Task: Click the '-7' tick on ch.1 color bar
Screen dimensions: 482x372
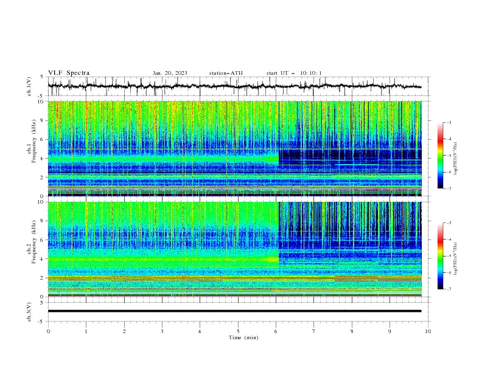Action: pos(449,188)
